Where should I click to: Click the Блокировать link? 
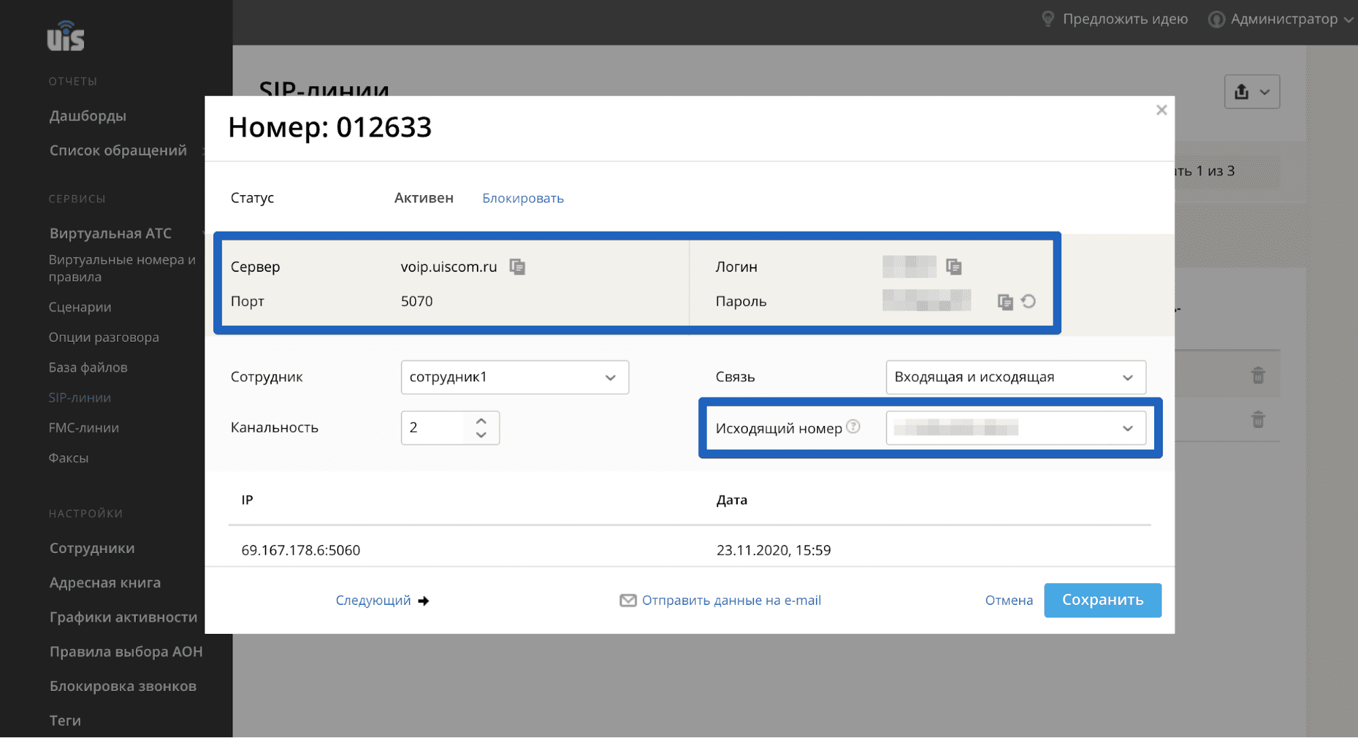click(x=522, y=198)
